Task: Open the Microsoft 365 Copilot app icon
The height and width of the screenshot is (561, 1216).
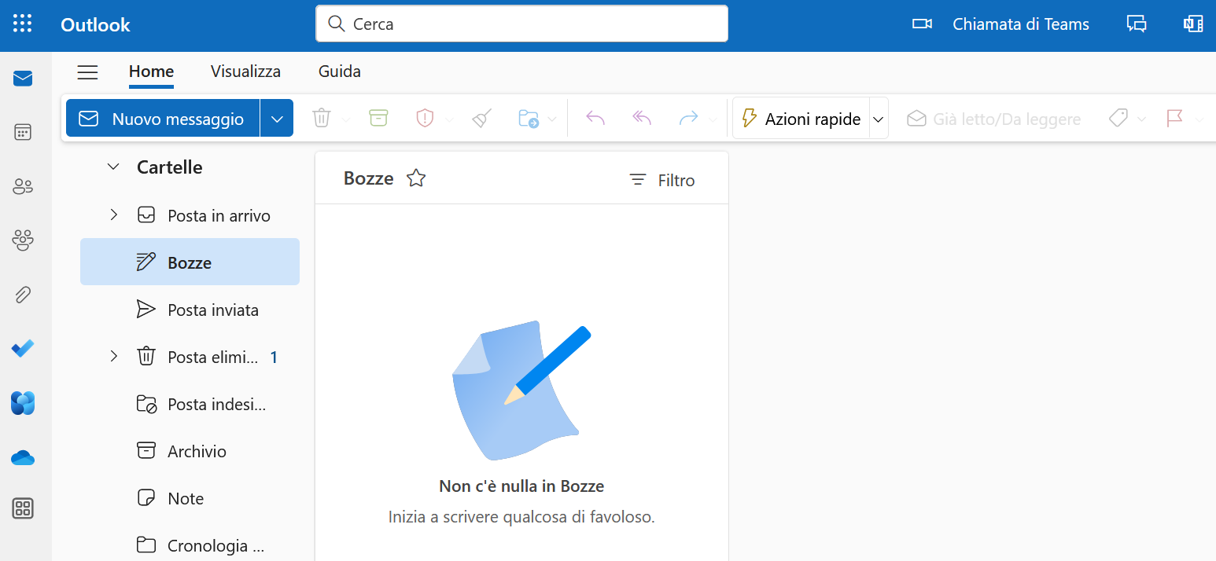Action: coord(23,403)
